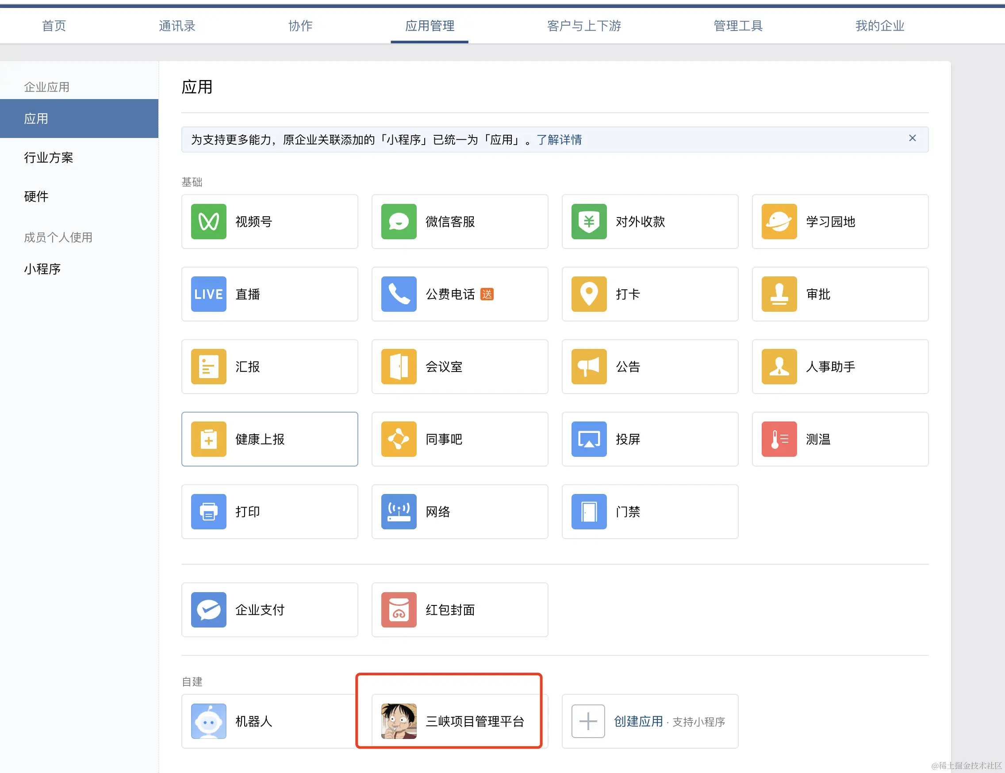Select 行业方案 in the sidebar
The height and width of the screenshot is (773, 1005).
pos(48,157)
